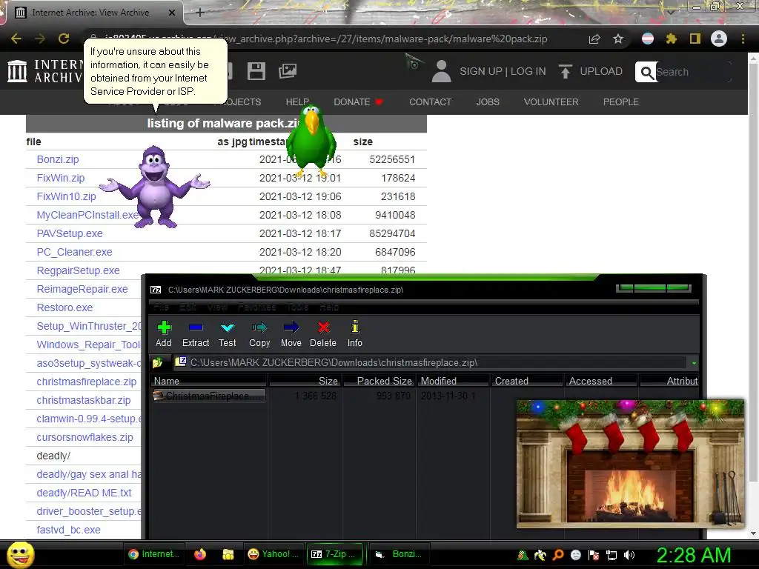Click the Christmas fireplace animation window

tap(630, 464)
